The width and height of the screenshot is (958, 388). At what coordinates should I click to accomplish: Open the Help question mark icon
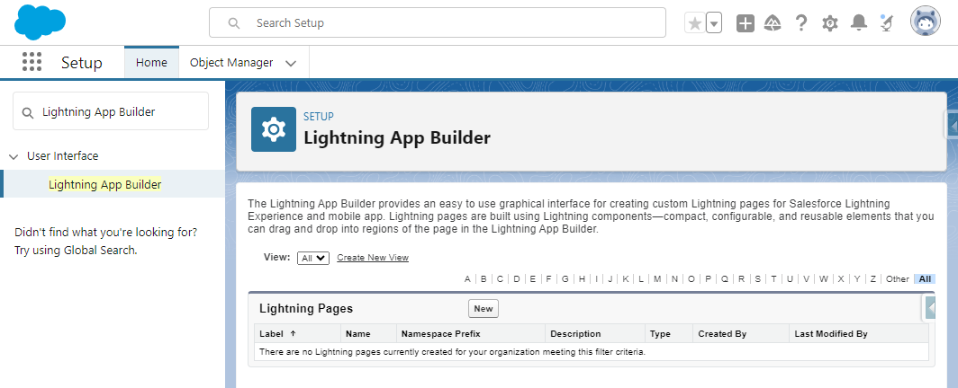801,23
